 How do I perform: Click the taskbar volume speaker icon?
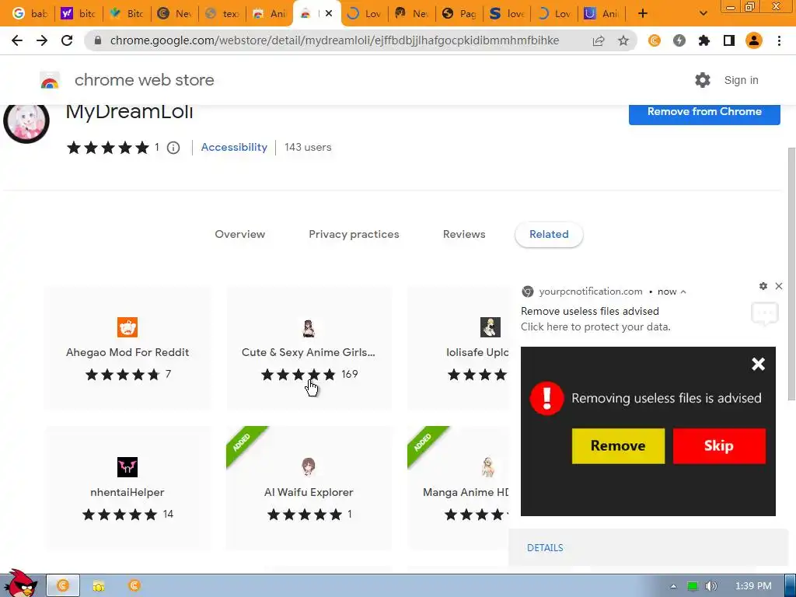pyautogui.click(x=711, y=586)
